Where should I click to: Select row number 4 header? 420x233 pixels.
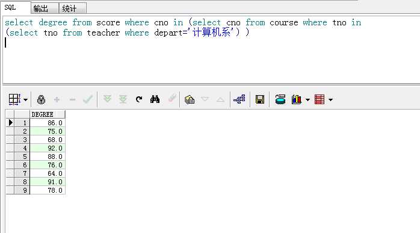[x=22, y=148]
